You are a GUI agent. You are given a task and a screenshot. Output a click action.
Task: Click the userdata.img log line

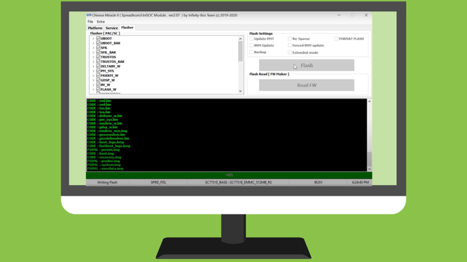(x=105, y=169)
